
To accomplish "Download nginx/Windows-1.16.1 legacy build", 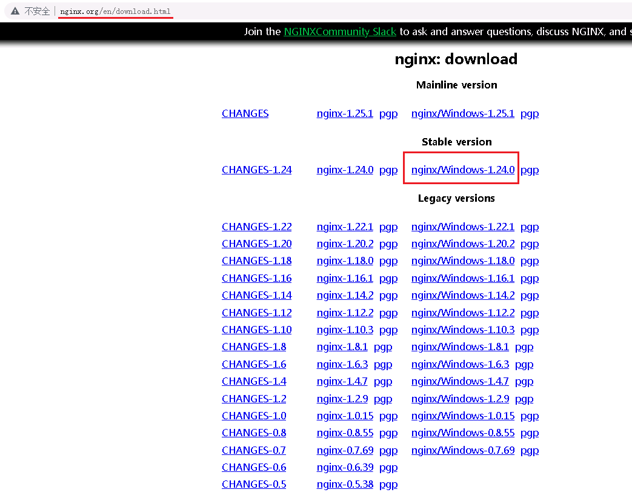I will click(x=462, y=278).
